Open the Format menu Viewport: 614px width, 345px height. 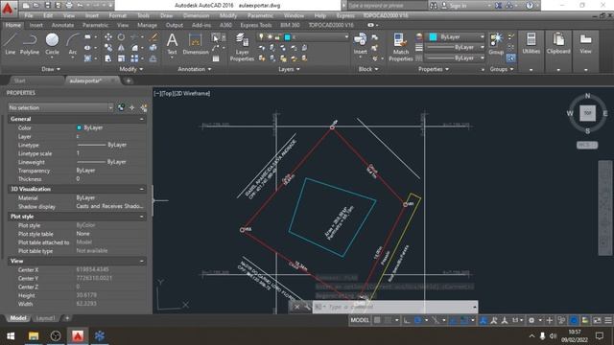click(117, 15)
